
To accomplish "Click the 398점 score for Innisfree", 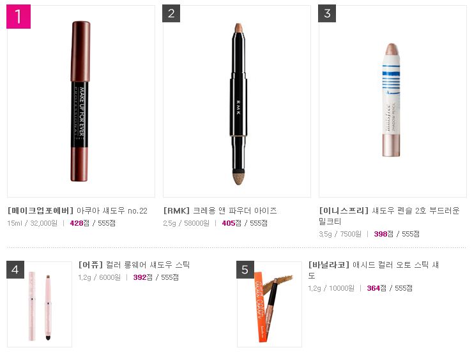I will pyautogui.click(x=383, y=234).
